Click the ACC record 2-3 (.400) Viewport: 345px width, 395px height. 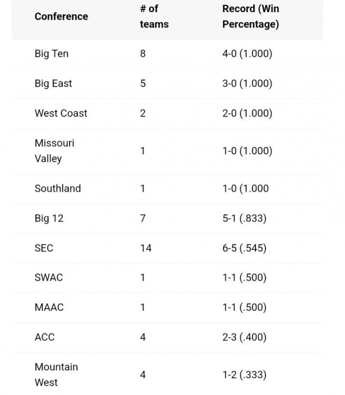pos(244,337)
